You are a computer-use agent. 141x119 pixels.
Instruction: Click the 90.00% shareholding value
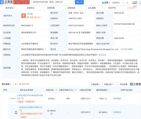(51, 99)
